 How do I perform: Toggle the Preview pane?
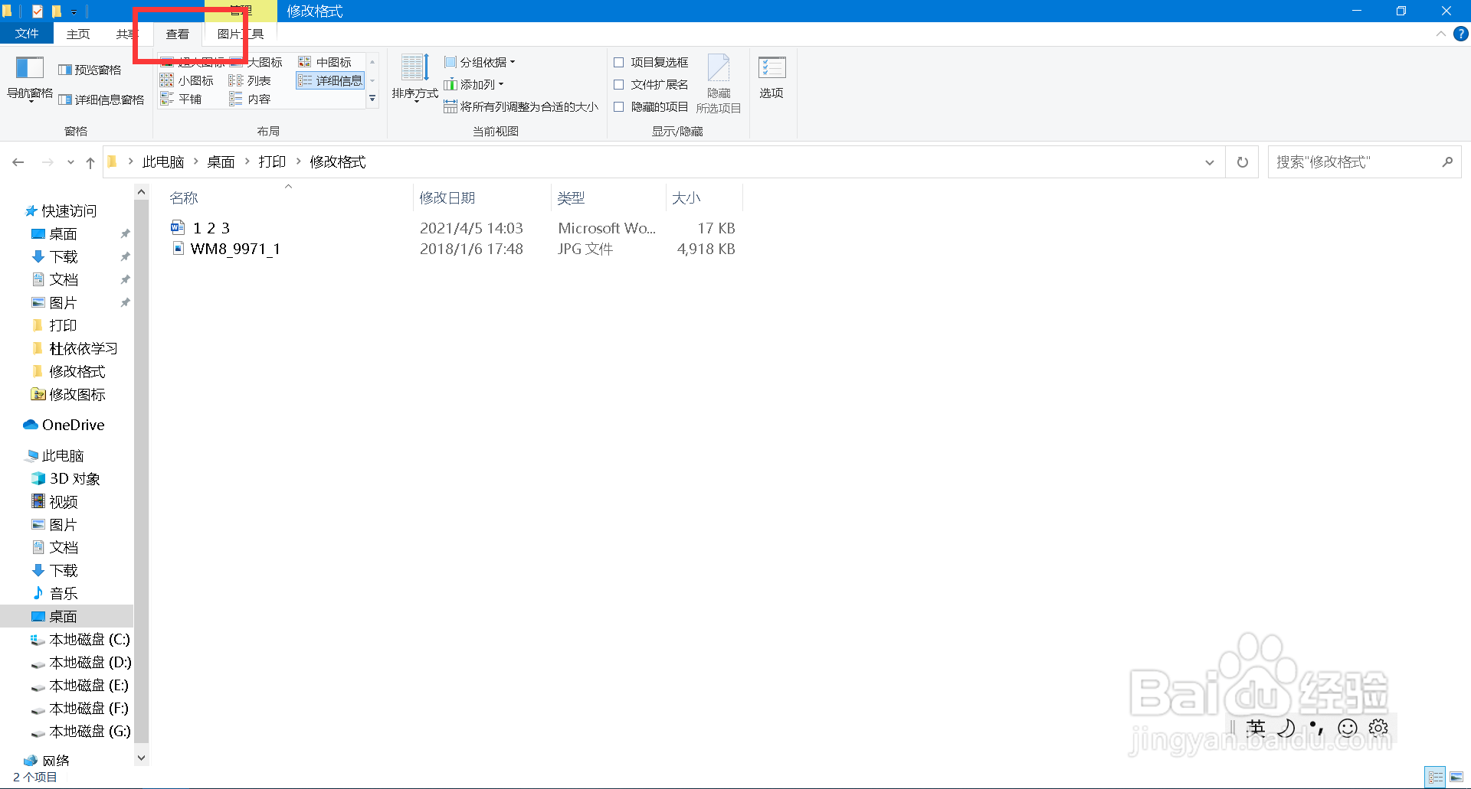90,70
